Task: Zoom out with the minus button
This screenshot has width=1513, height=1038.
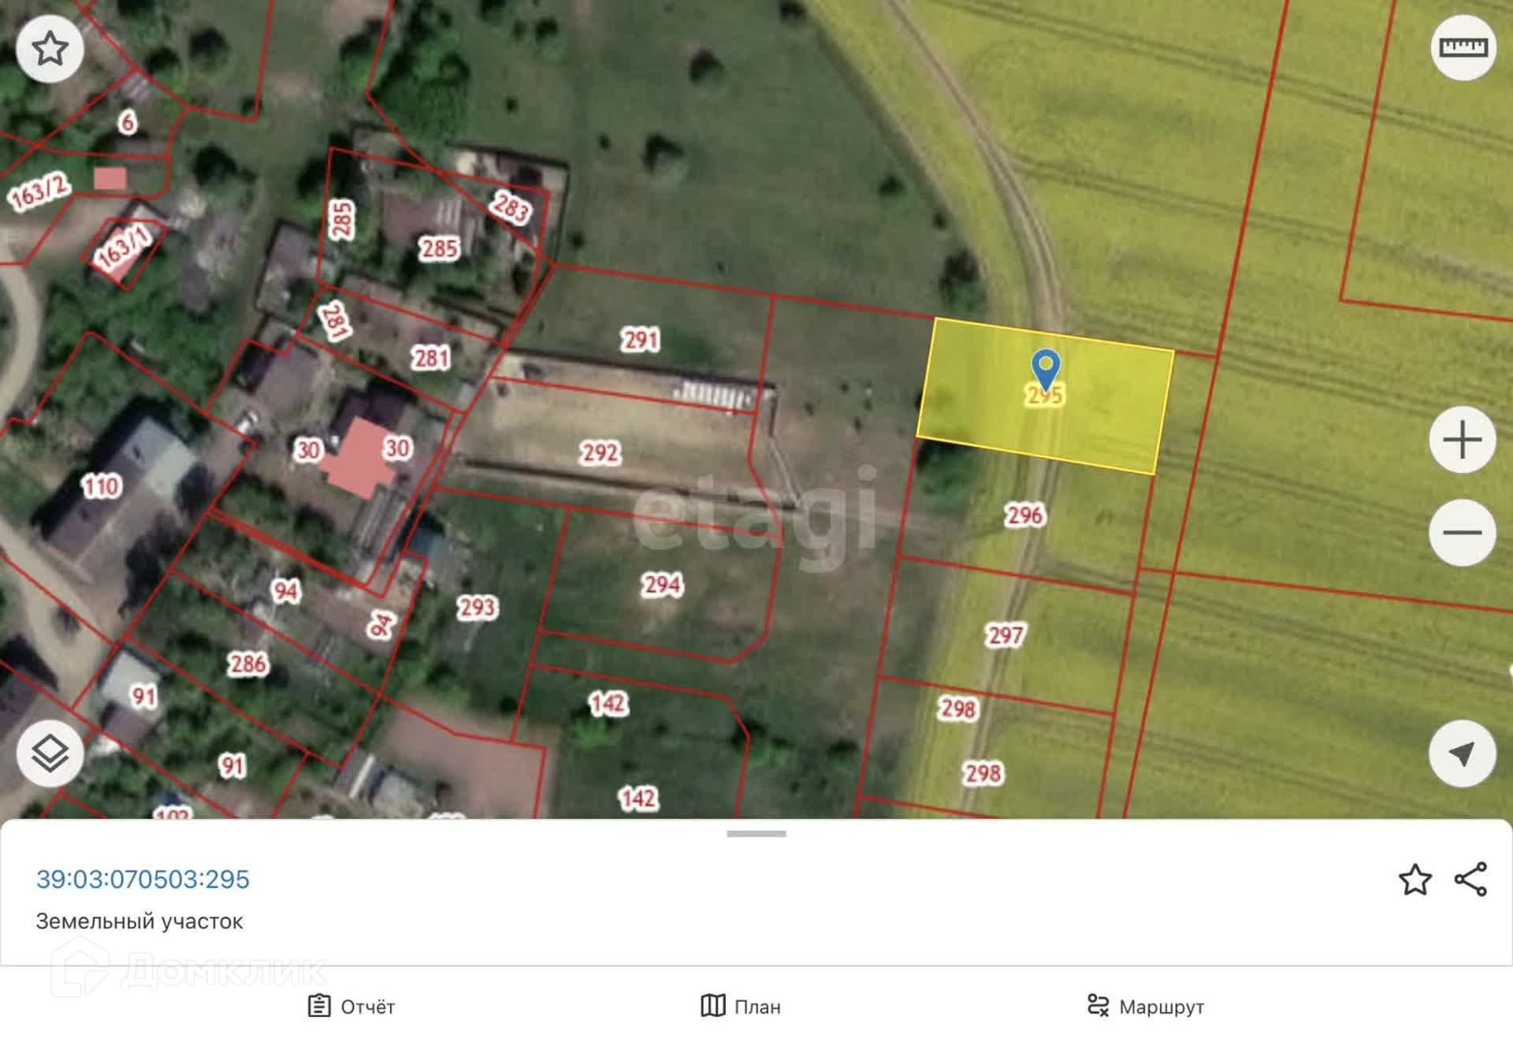Action: coord(1462,532)
